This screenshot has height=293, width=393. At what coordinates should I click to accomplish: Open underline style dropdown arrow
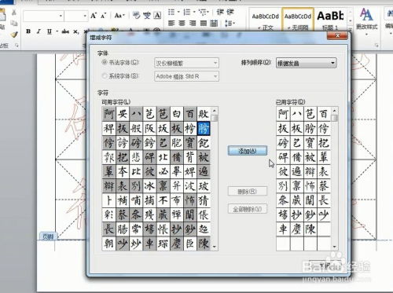(x=57, y=31)
